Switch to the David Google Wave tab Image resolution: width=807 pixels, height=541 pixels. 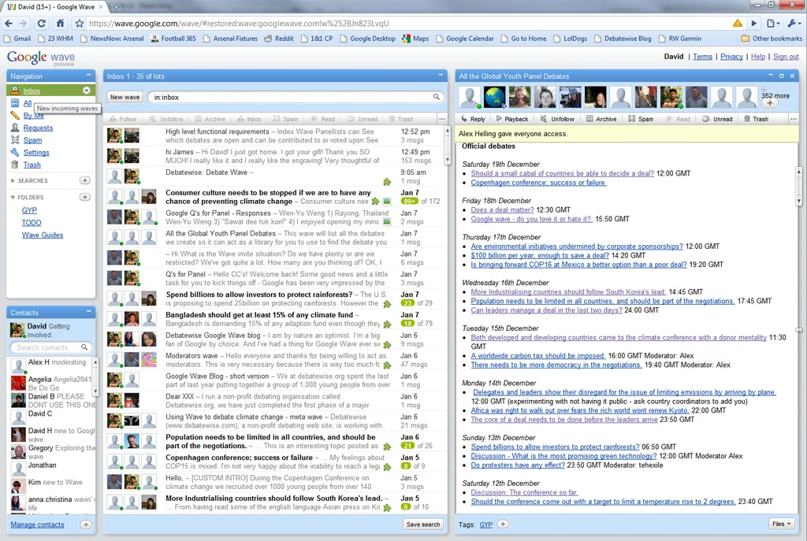point(54,6)
